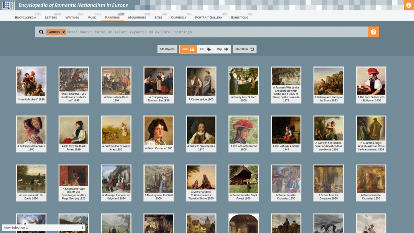Image resolution: width=414 pixels, height=233 pixels.
Task: Open A Herdsman with his Cattle 1890
Action: pyautogui.click(x=31, y=183)
